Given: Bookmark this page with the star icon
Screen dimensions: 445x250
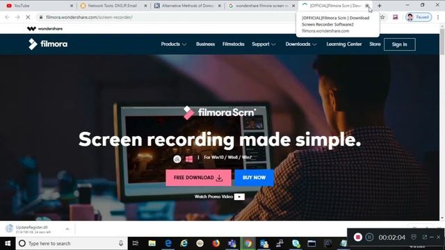Looking at the screenshot, I should 382,17.
